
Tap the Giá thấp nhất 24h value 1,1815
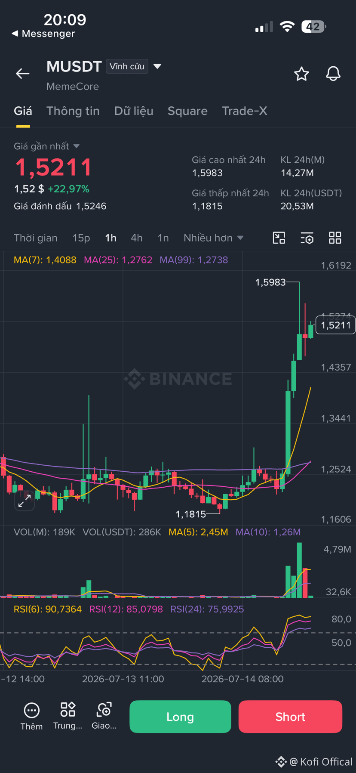(x=207, y=206)
